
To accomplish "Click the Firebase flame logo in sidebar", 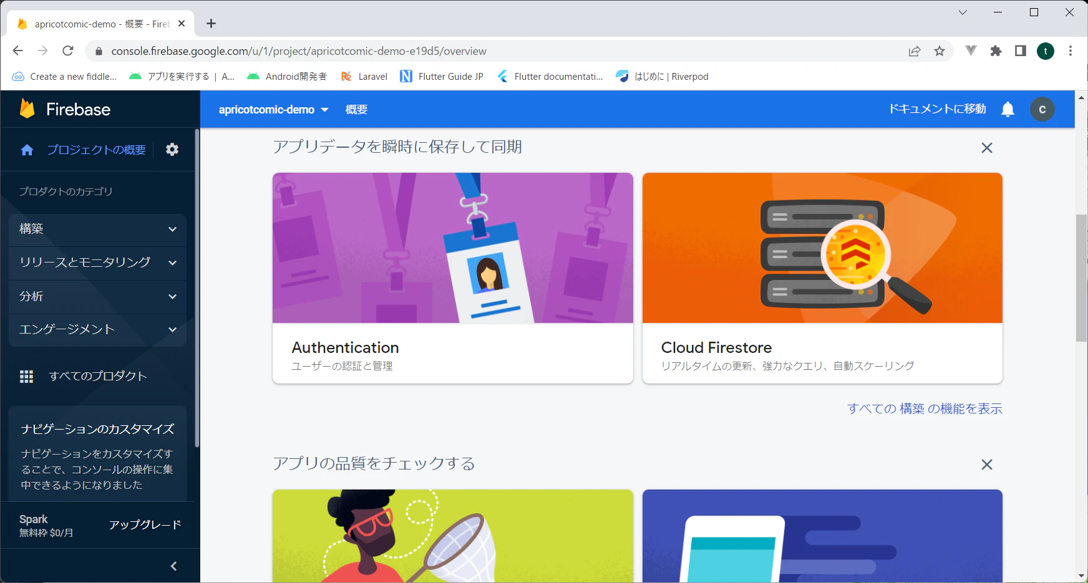I will [27, 109].
